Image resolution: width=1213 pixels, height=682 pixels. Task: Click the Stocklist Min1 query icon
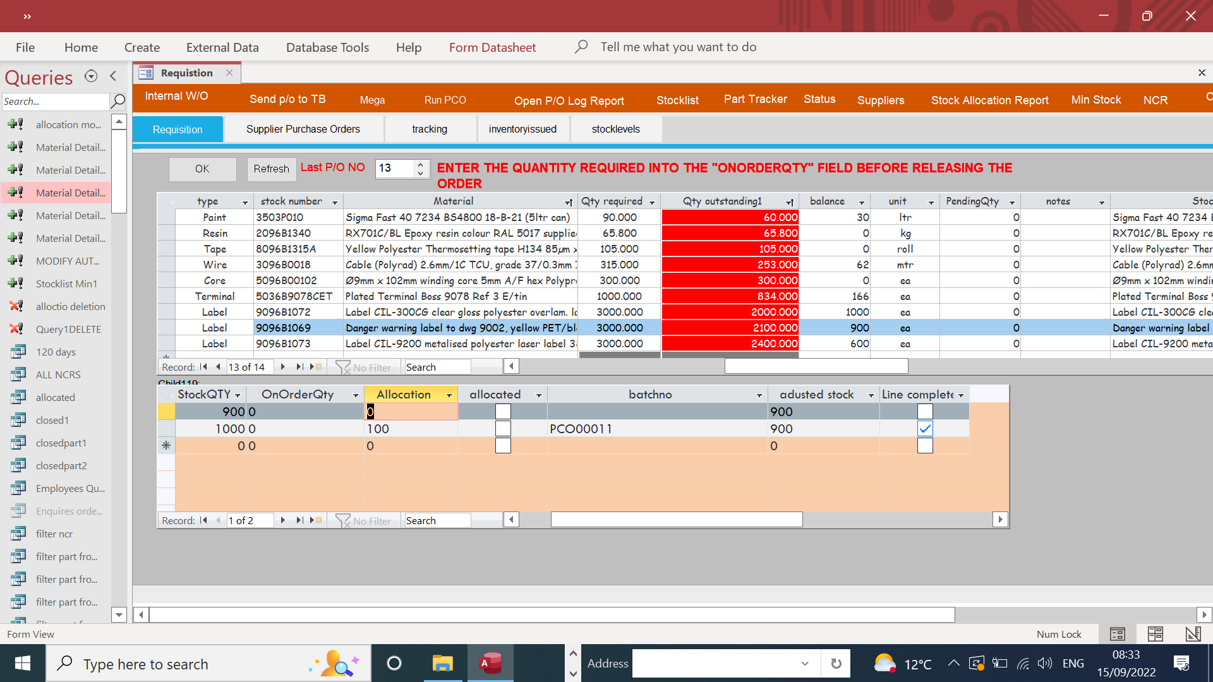(x=16, y=284)
